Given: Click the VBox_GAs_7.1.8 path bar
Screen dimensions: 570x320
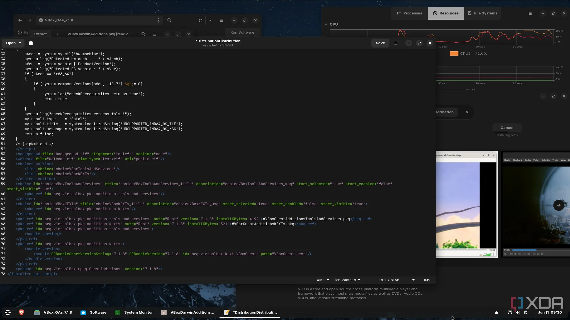Looking at the screenshot, I should (99, 20).
